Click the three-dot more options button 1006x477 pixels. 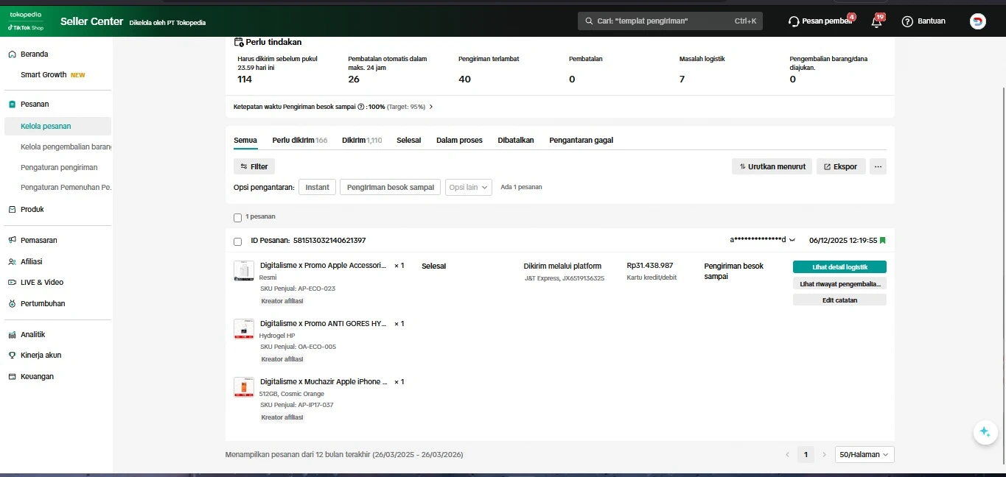point(878,166)
